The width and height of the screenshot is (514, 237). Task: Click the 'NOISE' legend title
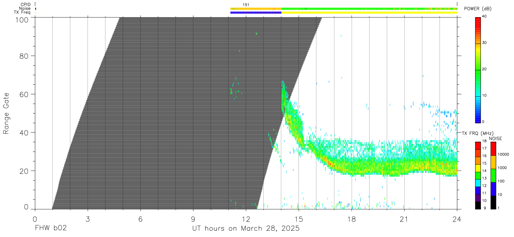pyautogui.click(x=495, y=138)
